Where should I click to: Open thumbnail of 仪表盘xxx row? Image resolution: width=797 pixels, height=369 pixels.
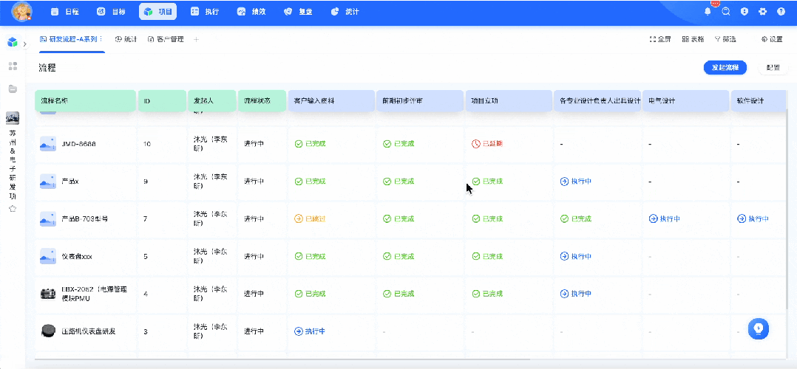point(48,256)
